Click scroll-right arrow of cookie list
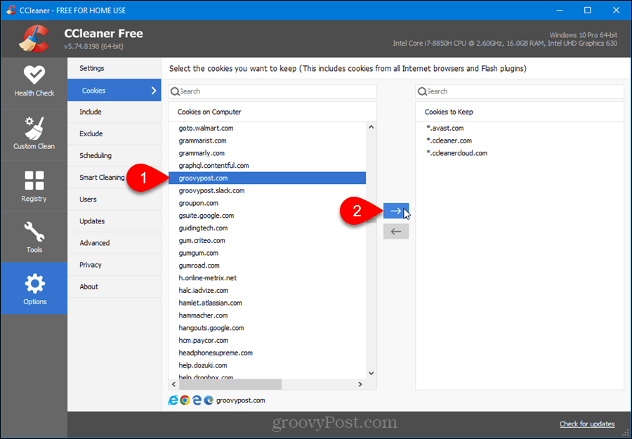The width and height of the screenshot is (632, 439). (x=360, y=385)
